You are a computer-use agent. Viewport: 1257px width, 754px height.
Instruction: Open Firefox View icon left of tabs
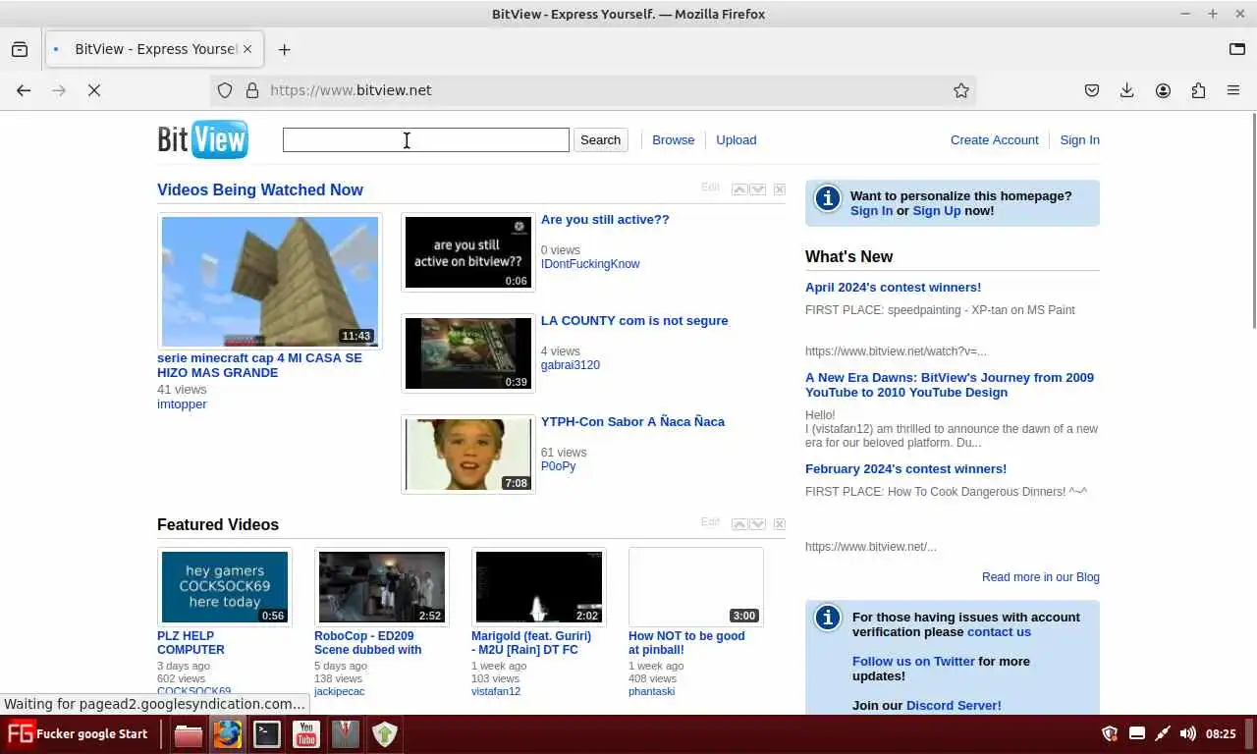pyautogui.click(x=20, y=49)
